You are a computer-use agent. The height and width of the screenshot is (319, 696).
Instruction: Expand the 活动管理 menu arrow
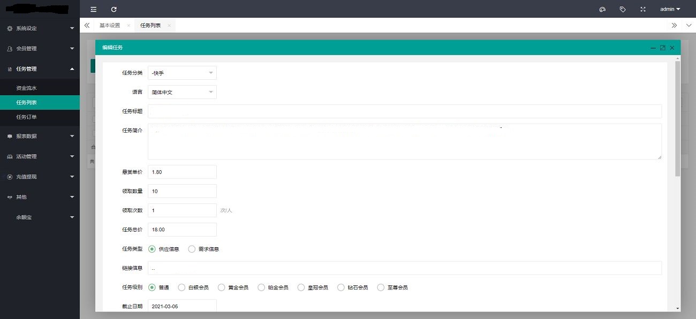tap(72, 157)
